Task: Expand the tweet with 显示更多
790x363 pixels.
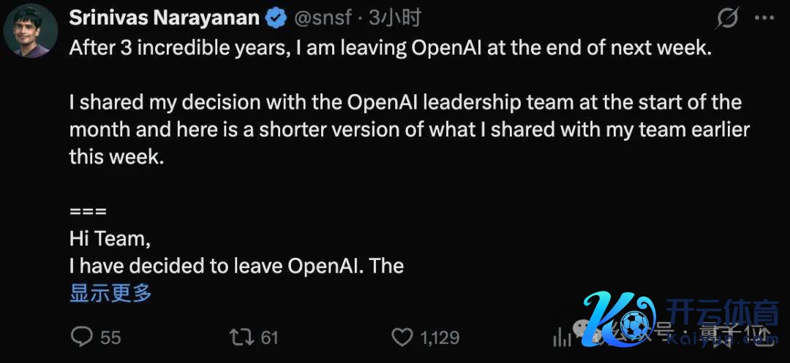Action: 110,294
